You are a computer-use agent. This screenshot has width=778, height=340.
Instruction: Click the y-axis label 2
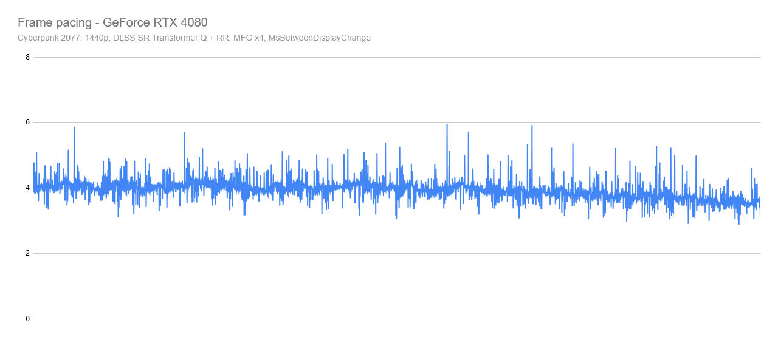click(28, 253)
